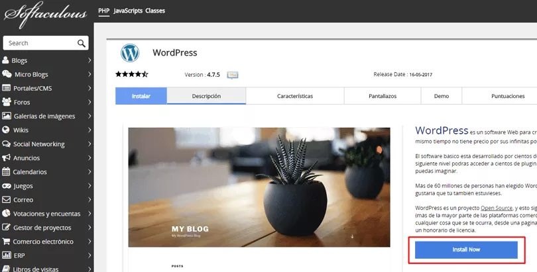The height and width of the screenshot is (272, 537).
Task: Click the Release Date 16-05-2017 text
Action: (x=403, y=74)
